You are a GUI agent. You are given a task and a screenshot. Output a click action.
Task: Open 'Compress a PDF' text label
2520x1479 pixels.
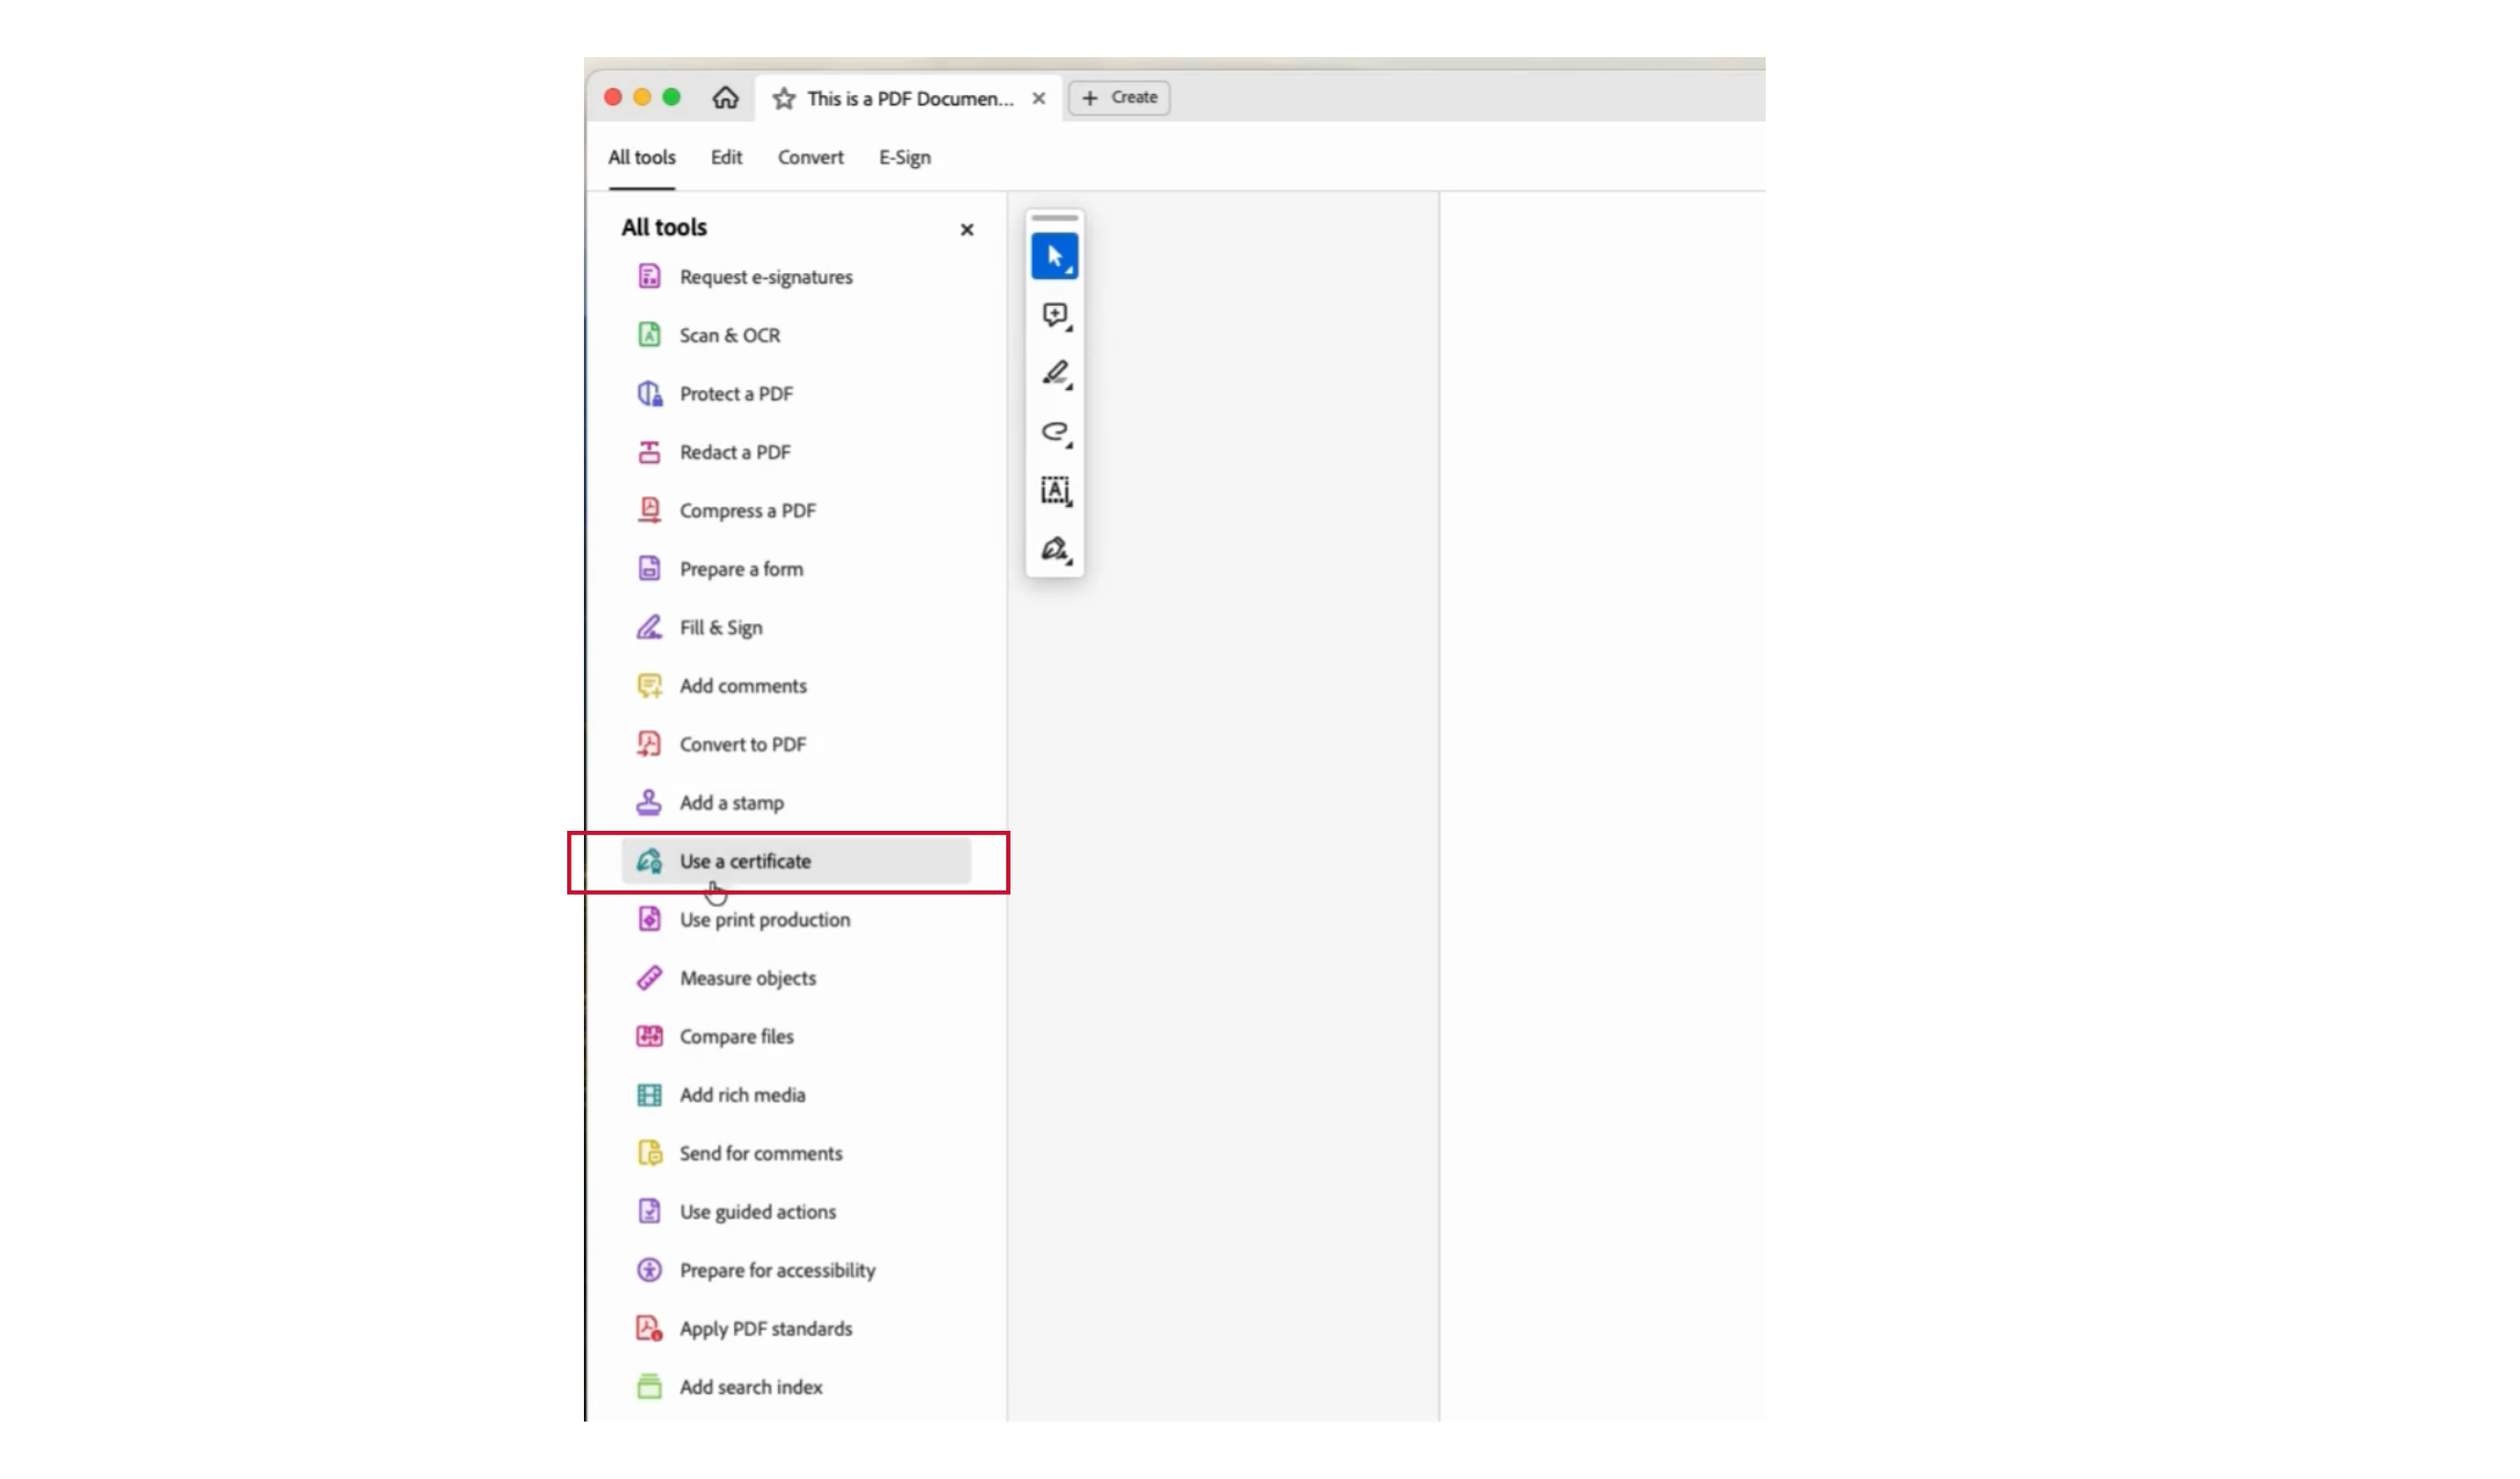click(748, 511)
